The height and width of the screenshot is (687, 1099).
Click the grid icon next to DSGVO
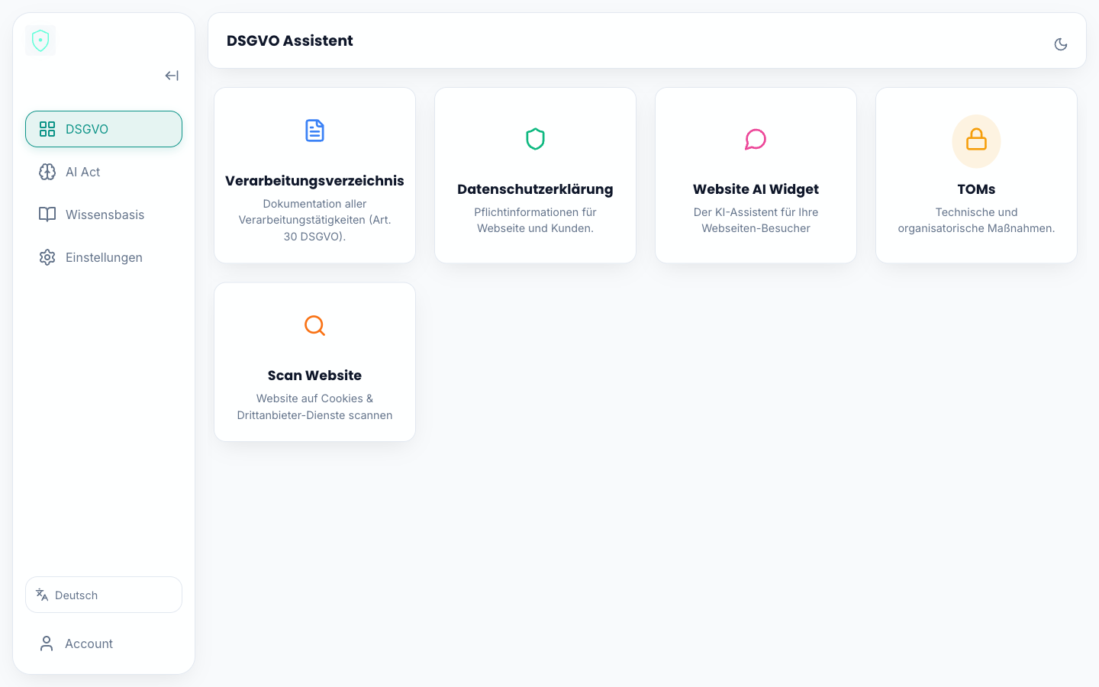click(47, 129)
